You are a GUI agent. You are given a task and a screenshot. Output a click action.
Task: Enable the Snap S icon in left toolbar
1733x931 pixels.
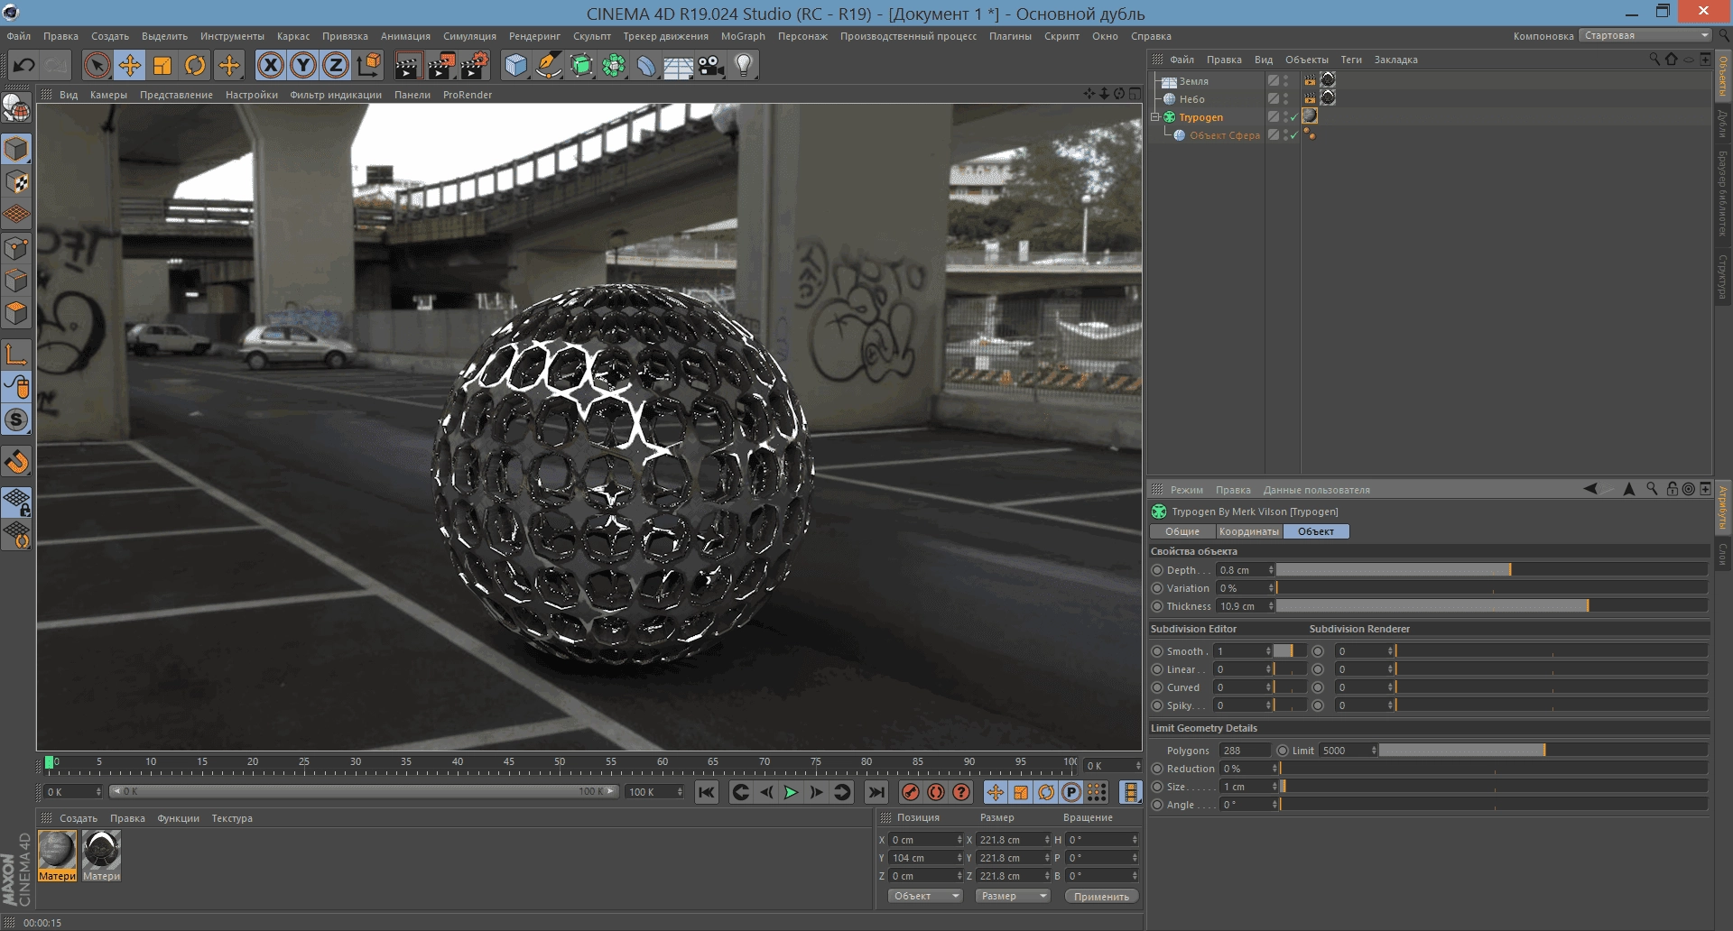(x=16, y=419)
